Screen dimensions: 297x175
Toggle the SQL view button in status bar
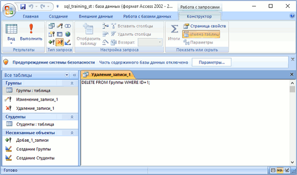280,170
